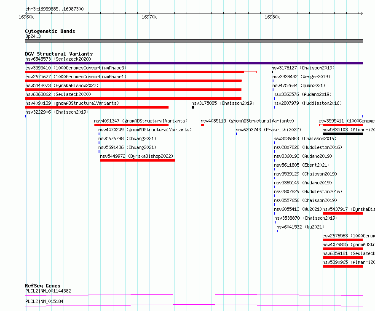
Task: Click esv2676563 1000Genomes label
Action: click(x=349, y=236)
